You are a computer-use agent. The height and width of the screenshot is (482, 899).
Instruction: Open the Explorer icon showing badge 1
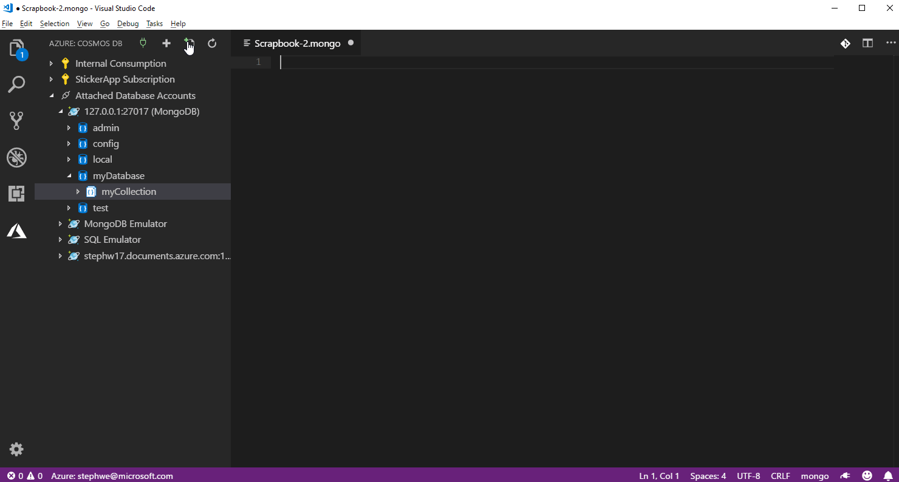pyautogui.click(x=16, y=48)
